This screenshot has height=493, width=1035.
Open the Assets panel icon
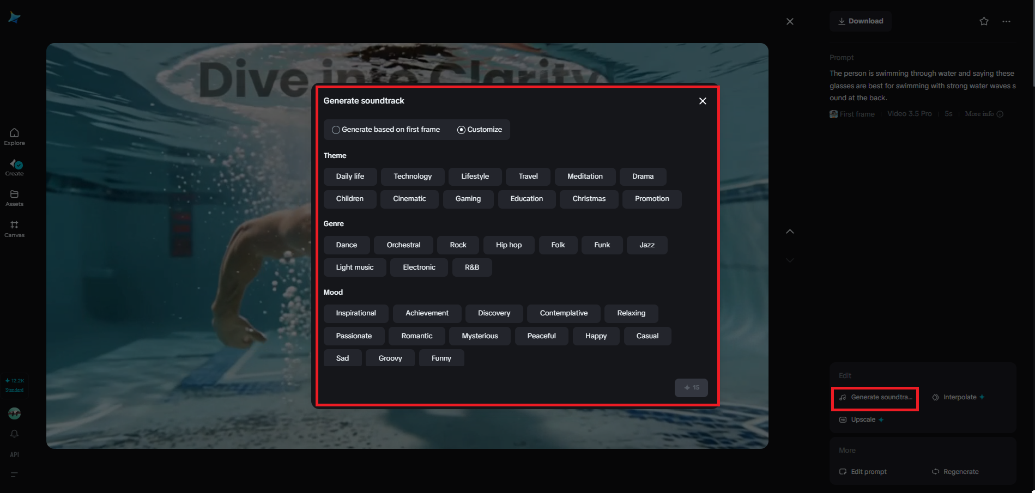(x=14, y=196)
